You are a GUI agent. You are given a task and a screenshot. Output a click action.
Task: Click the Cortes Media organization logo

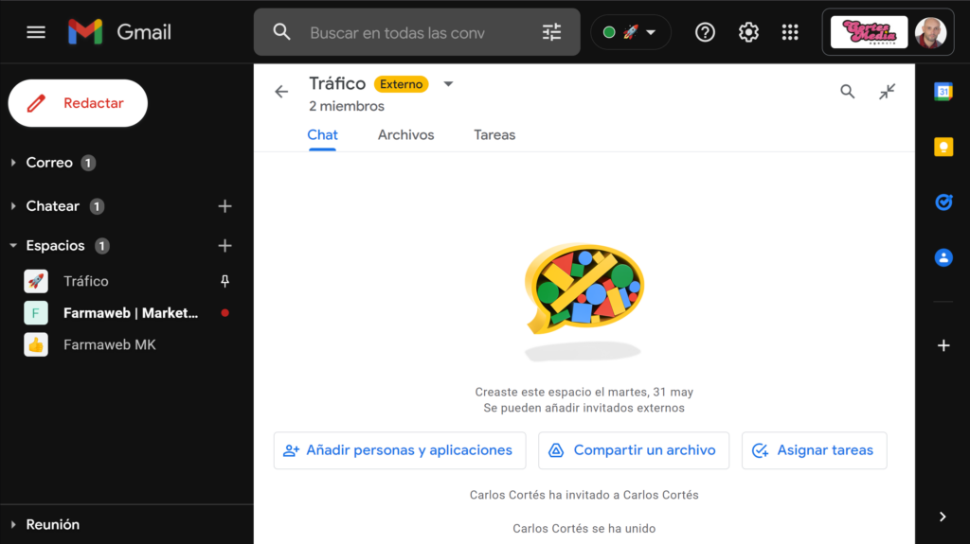pos(869,32)
